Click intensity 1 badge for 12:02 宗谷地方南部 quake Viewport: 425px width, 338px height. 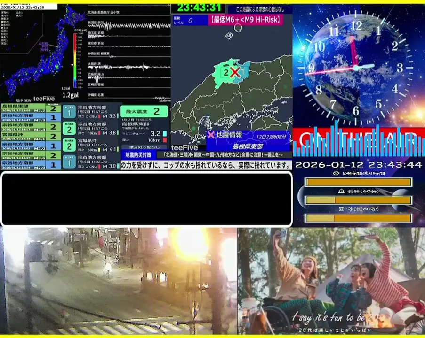point(69,161)
